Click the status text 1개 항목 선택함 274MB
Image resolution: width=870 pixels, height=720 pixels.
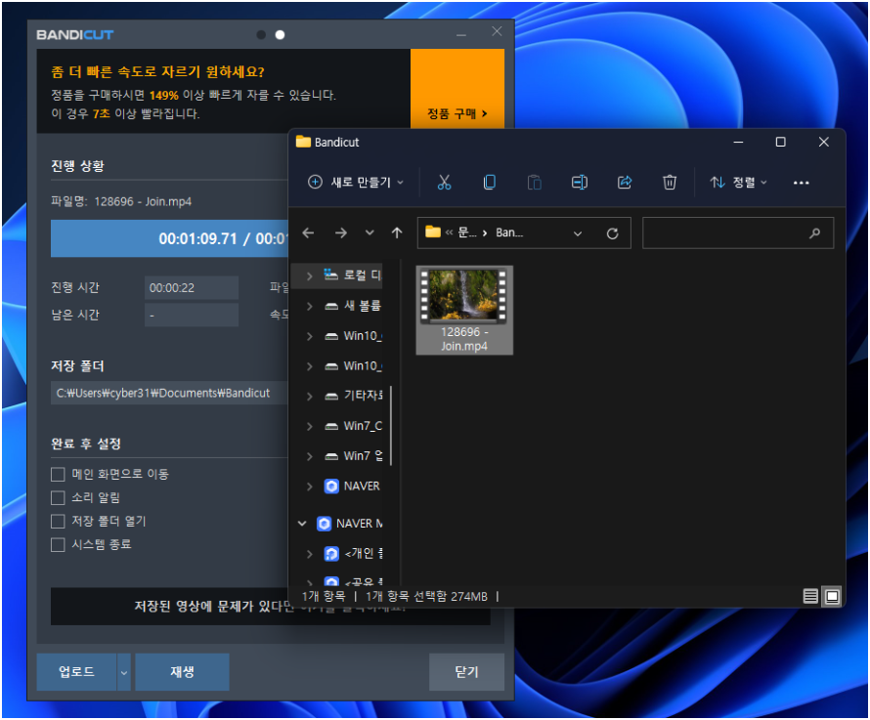(426, 596)
